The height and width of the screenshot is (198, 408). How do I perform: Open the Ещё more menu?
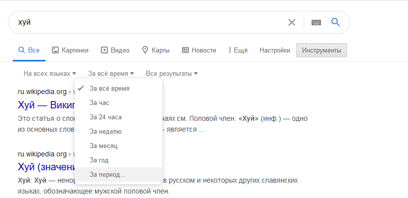[x=238, y=50]
